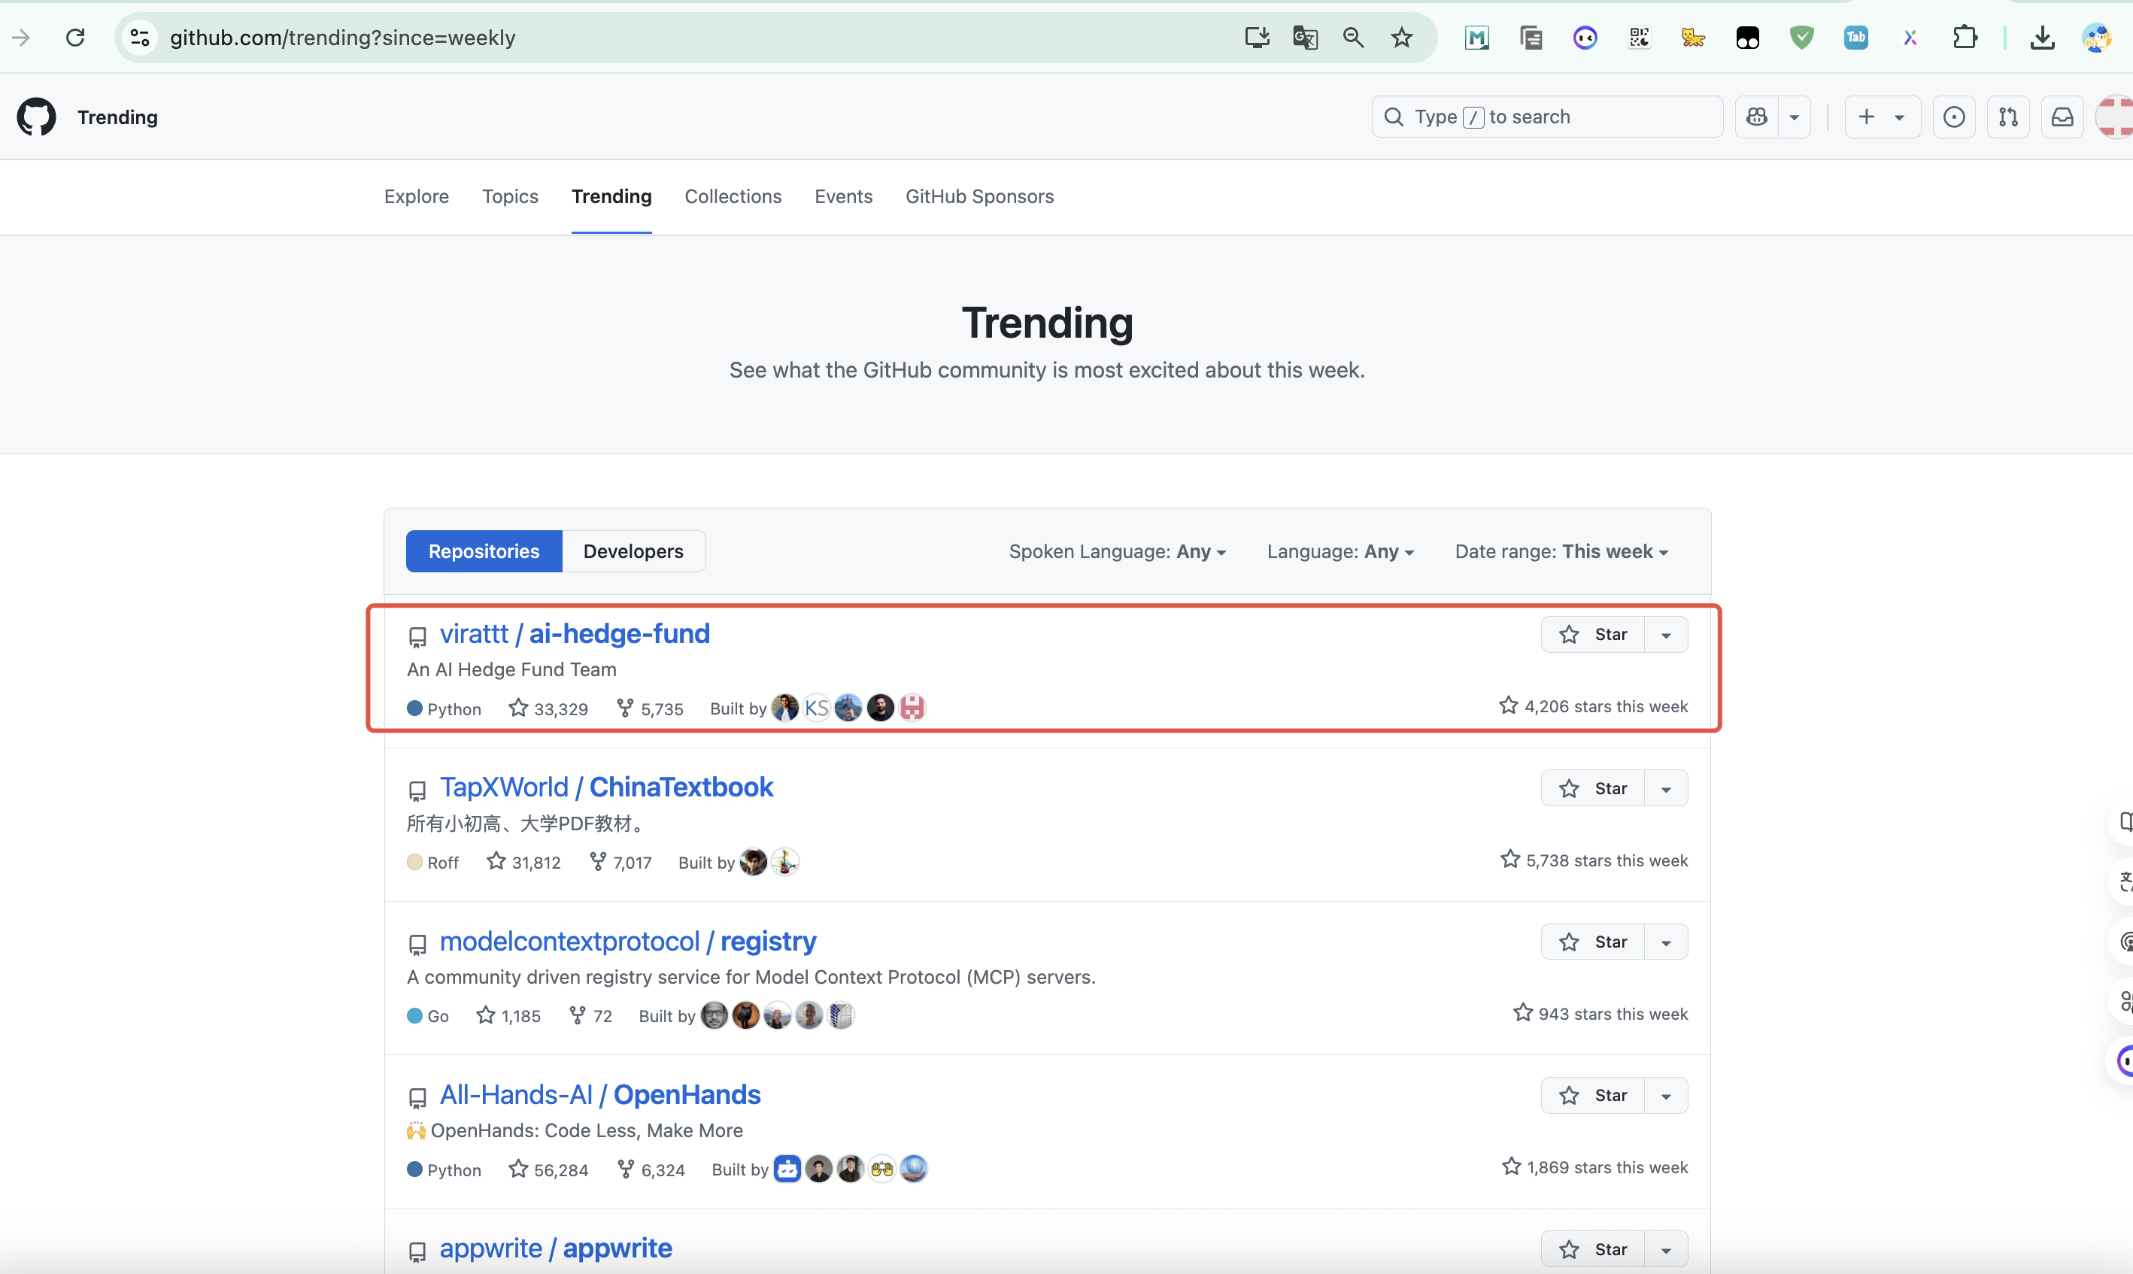Open the GitHub Copilot menu icon

[x=1756, y=117]
